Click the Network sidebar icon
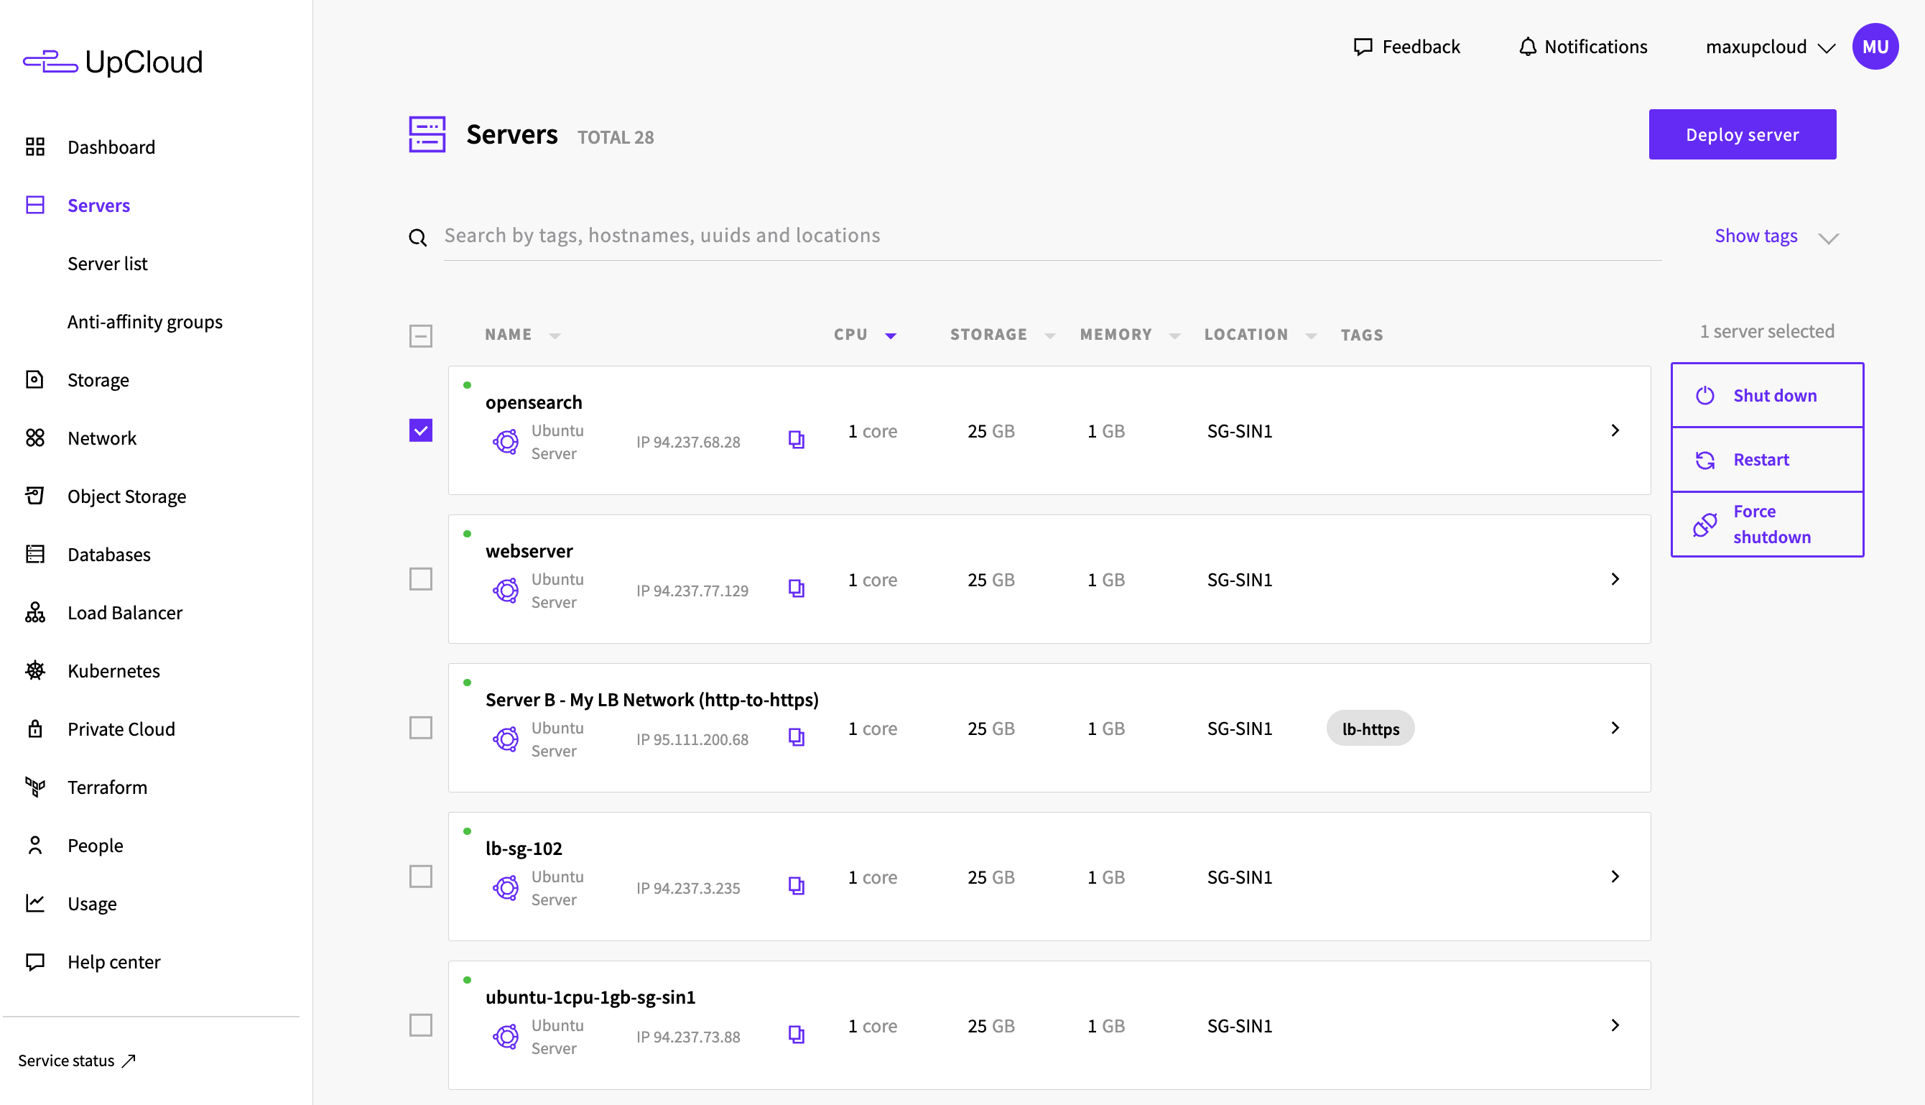Image resolution: width=1925 pixels, height=1105 pixels. [35, 438]
